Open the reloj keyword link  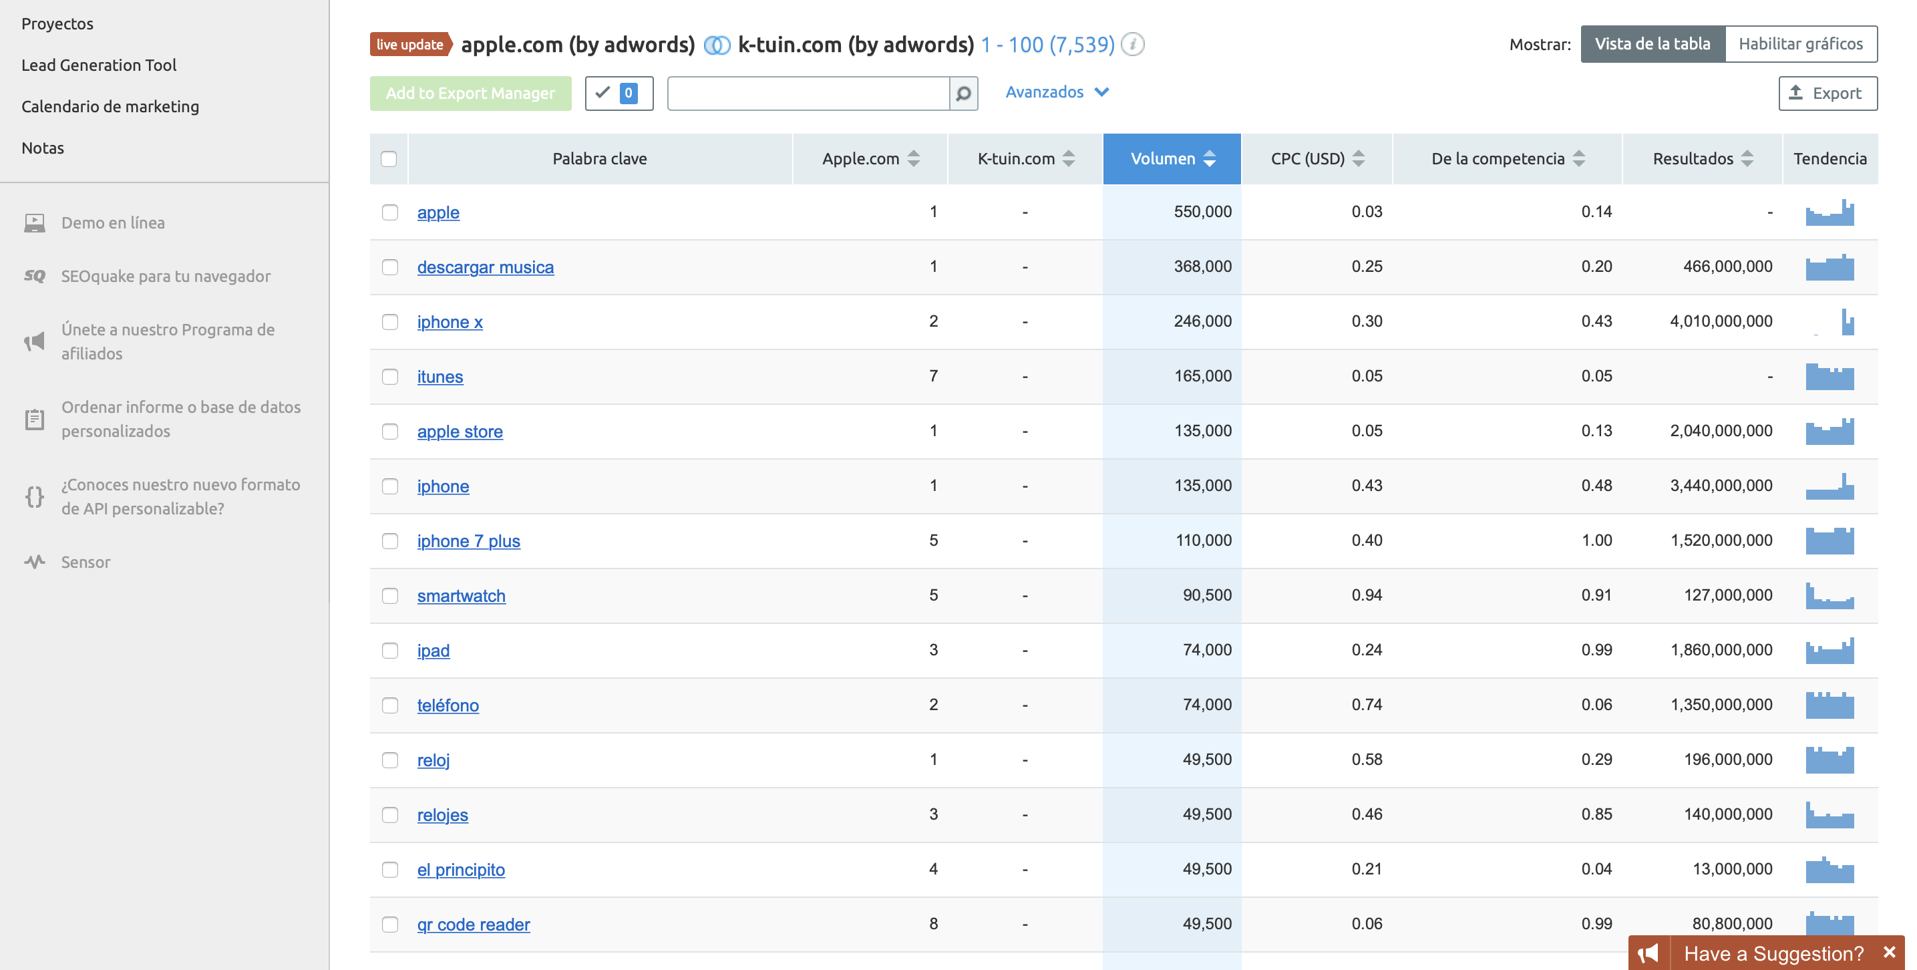(x=433, y=760)
